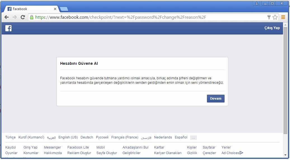Click the Chrome user profile icon
Screen dimensions: 290x160
257,3
